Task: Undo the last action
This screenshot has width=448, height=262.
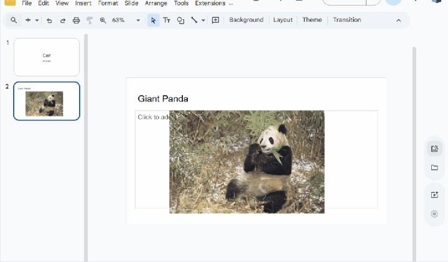Action: point(49,21)
